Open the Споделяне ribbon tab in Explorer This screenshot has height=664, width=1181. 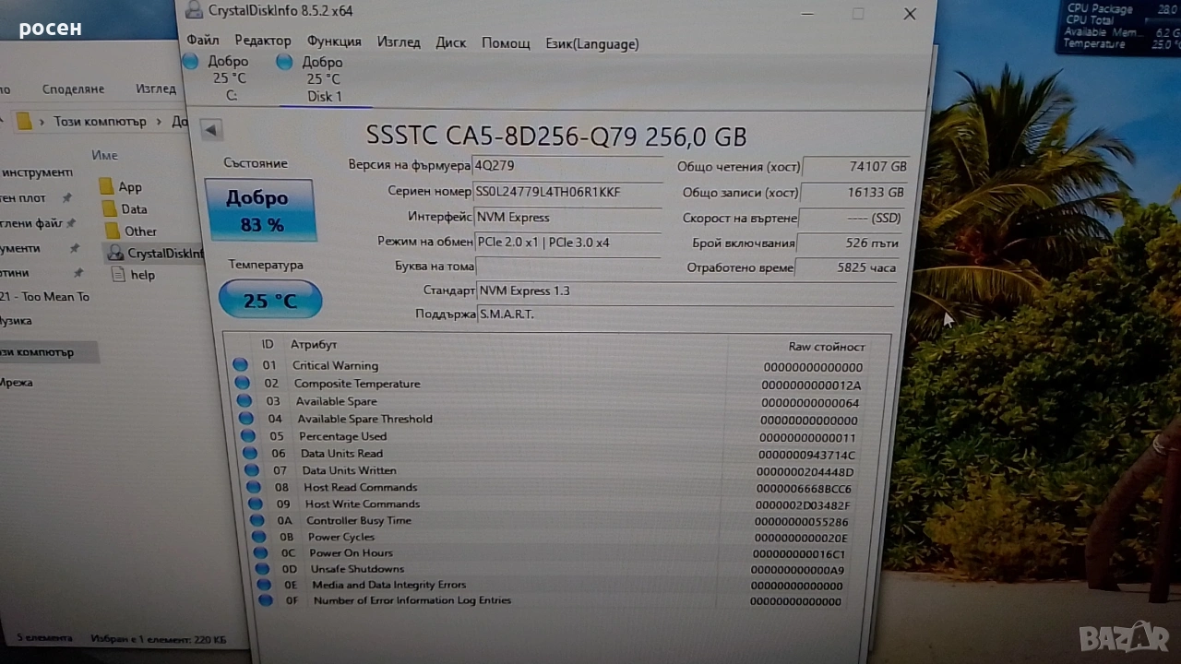coord(73,89)
